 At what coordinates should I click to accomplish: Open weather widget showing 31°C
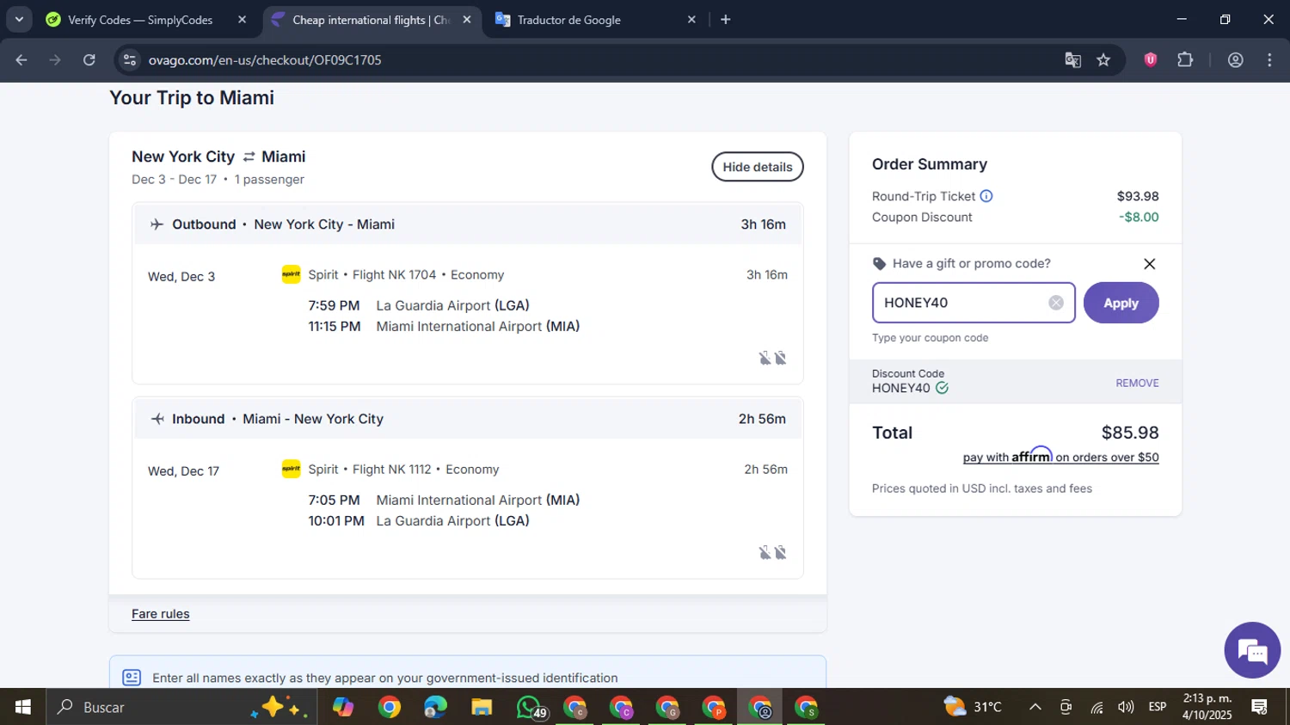tap(974, 707)
